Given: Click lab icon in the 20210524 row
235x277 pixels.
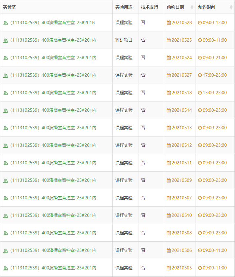Looking at the screenshot, I should pos(6,58).
